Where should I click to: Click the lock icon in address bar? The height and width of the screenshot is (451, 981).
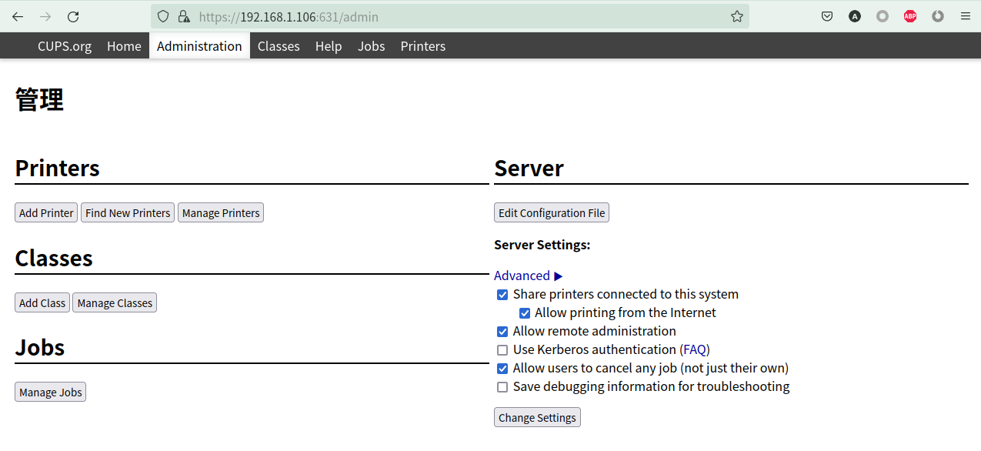[183, 16]
